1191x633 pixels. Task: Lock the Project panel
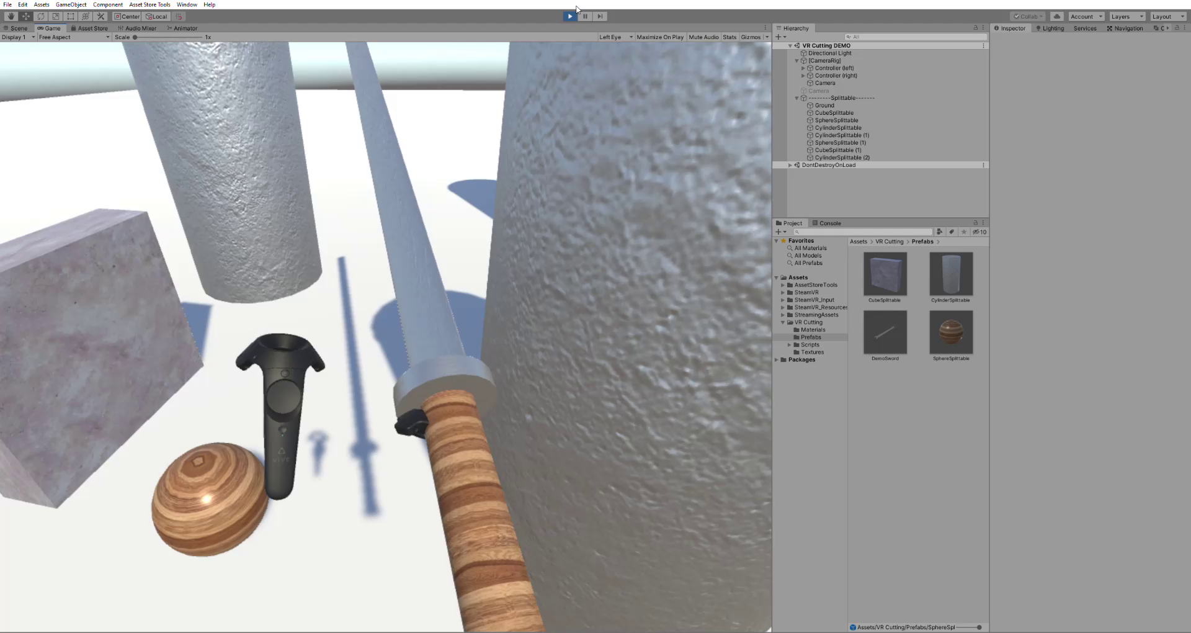(975, 223)
